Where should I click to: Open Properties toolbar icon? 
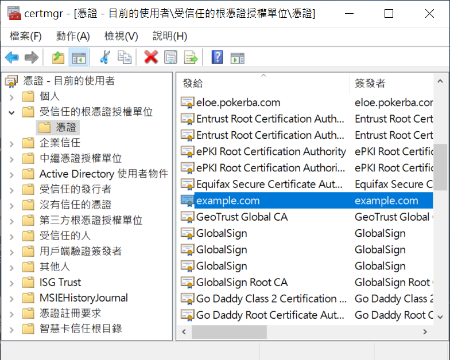coord(171,57)
